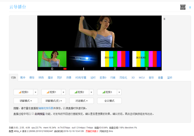
Task: Click the 会议模式 button
Action: tap(109, 101)
